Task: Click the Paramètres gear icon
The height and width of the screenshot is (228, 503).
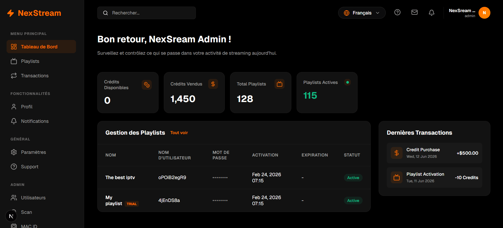Action: [14, 152]
